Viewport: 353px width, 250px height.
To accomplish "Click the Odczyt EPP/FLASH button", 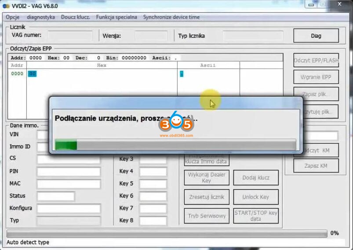I will pyautogui.click(x=316, y=60).
